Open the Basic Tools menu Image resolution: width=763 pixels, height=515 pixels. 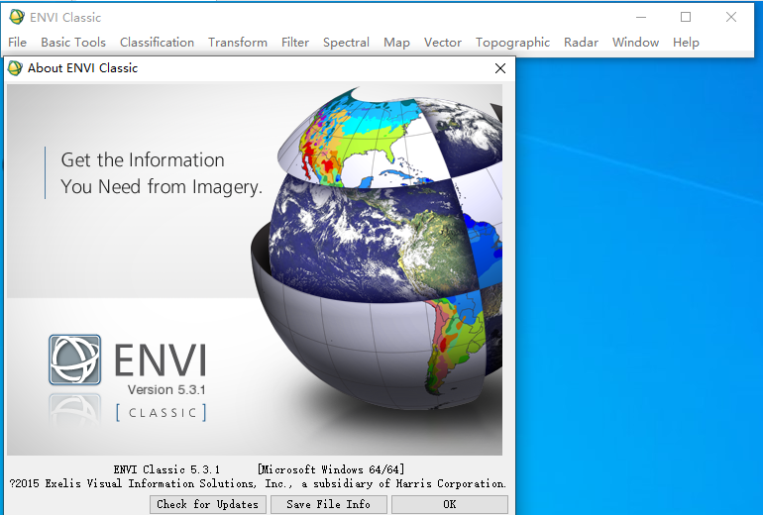click(73, 43)
